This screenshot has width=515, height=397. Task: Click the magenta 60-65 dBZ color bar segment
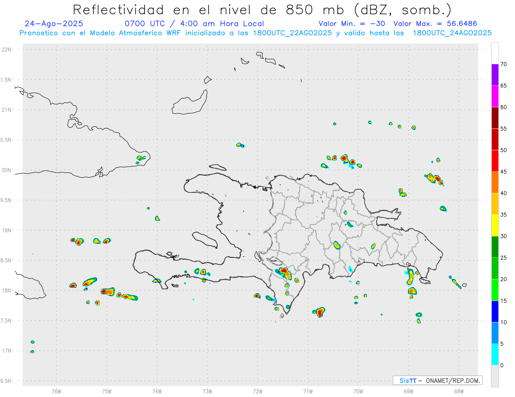click(495, 96)
